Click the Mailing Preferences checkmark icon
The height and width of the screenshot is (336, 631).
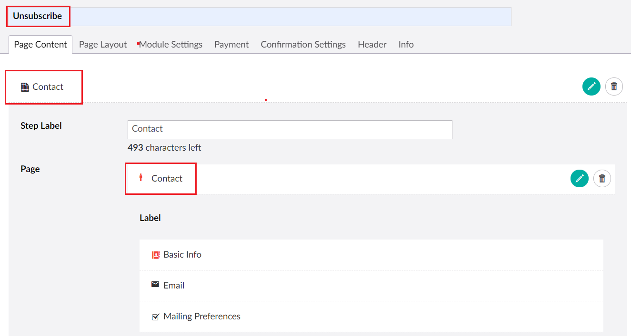pyautogui.click(x=155, y=317)
